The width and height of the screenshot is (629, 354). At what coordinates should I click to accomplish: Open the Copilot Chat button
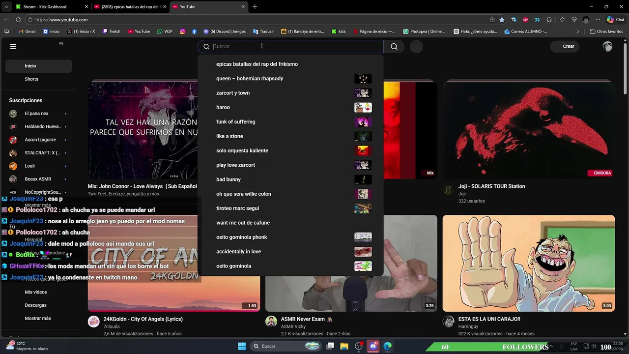(616, 20)
